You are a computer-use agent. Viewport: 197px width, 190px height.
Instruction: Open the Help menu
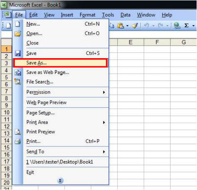pos(167,15)
